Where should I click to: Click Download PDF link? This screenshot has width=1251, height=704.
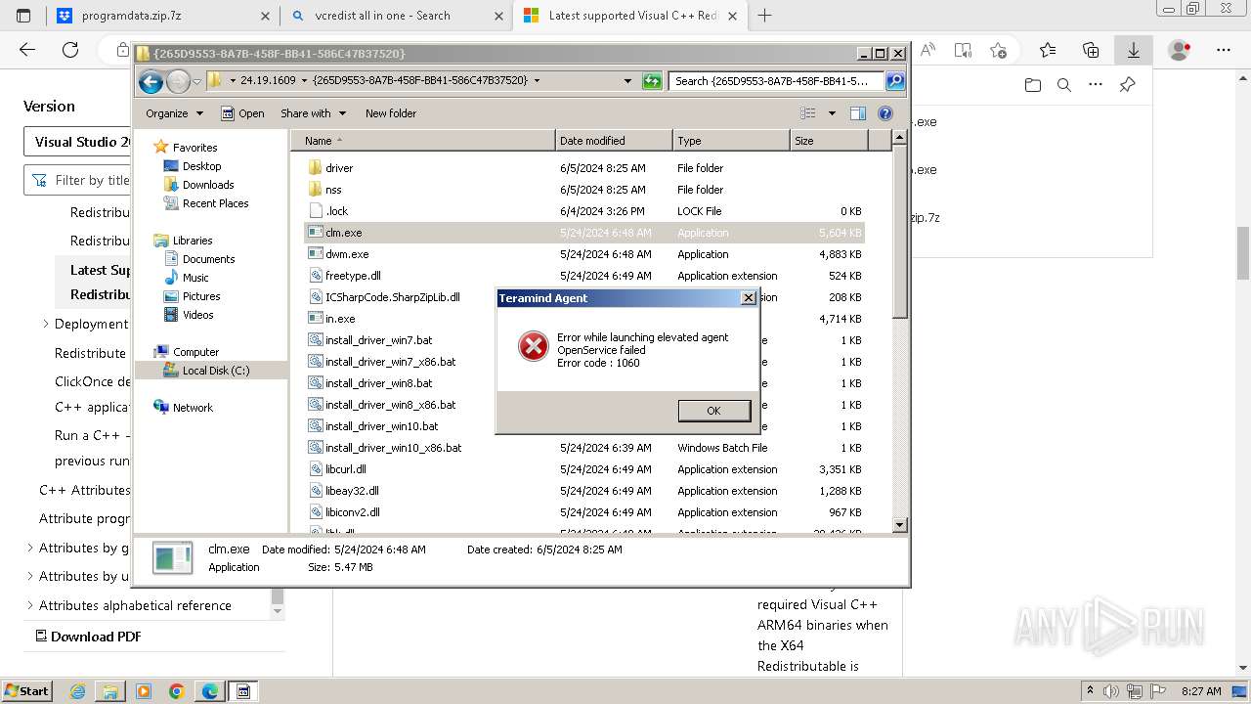[x=88, y=637]
